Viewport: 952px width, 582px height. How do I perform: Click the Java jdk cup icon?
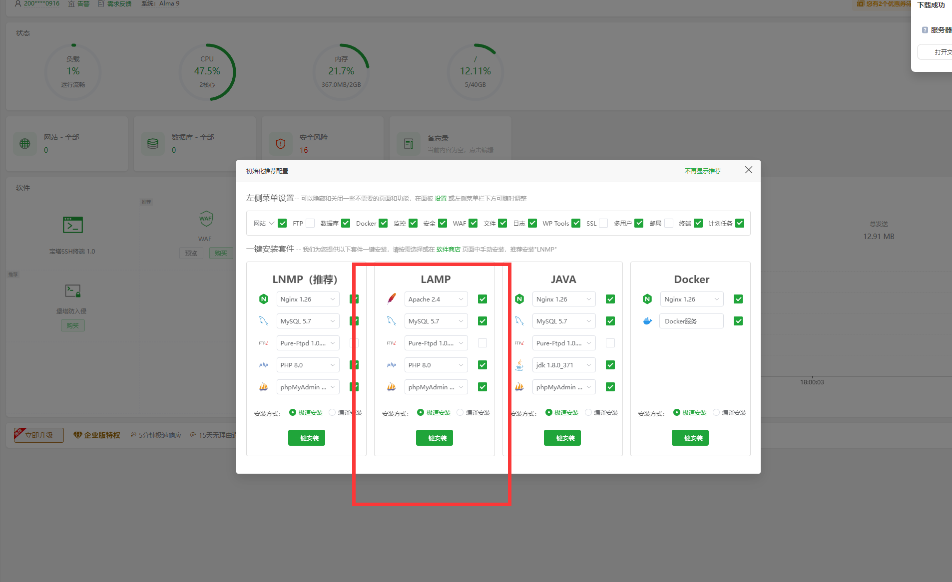point(519,365)
